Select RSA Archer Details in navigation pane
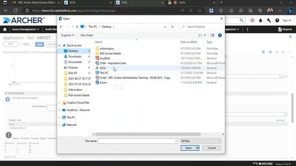Viewport: 296px width, 166px height. click(79, 95)
